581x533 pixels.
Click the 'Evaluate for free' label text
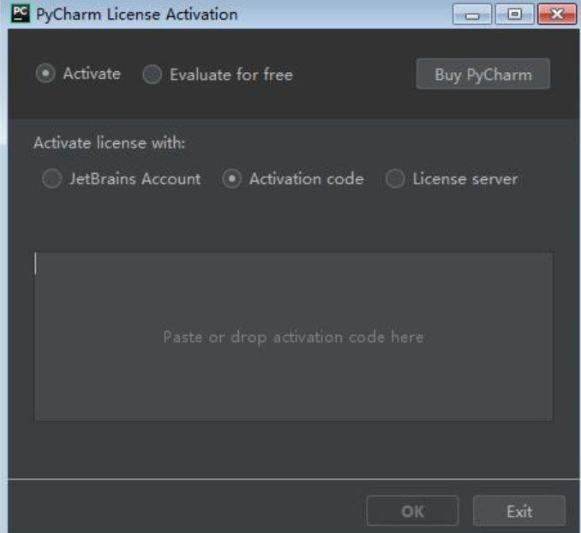click(231, 75)
